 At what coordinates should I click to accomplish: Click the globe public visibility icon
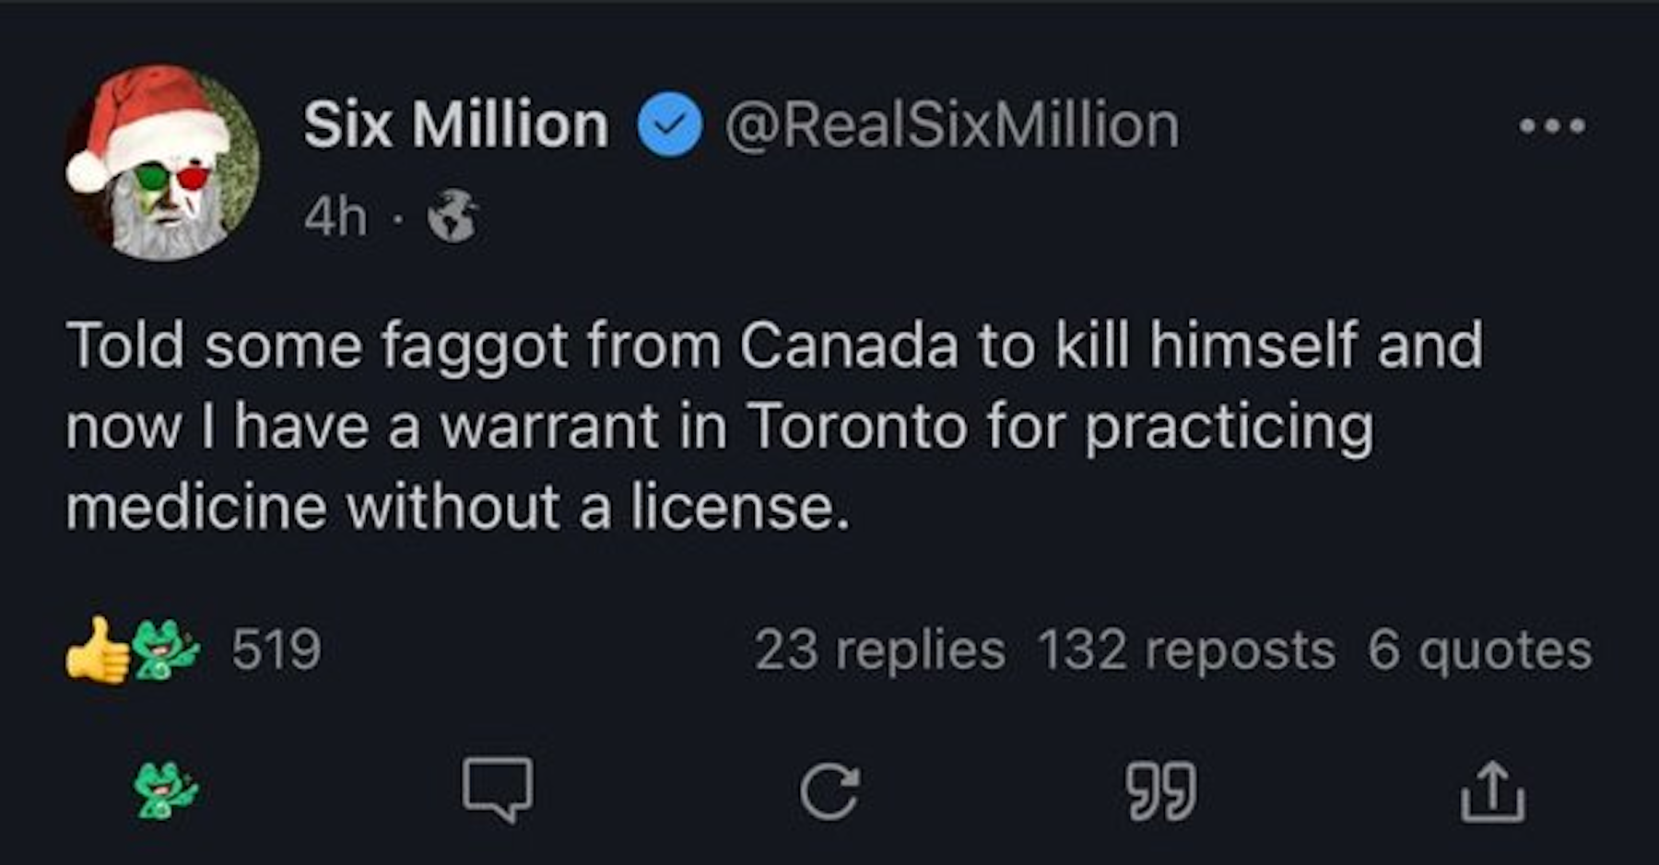pyautogui.click(x=453, y=216)
